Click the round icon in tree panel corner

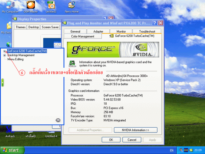[x=58, y=120]
